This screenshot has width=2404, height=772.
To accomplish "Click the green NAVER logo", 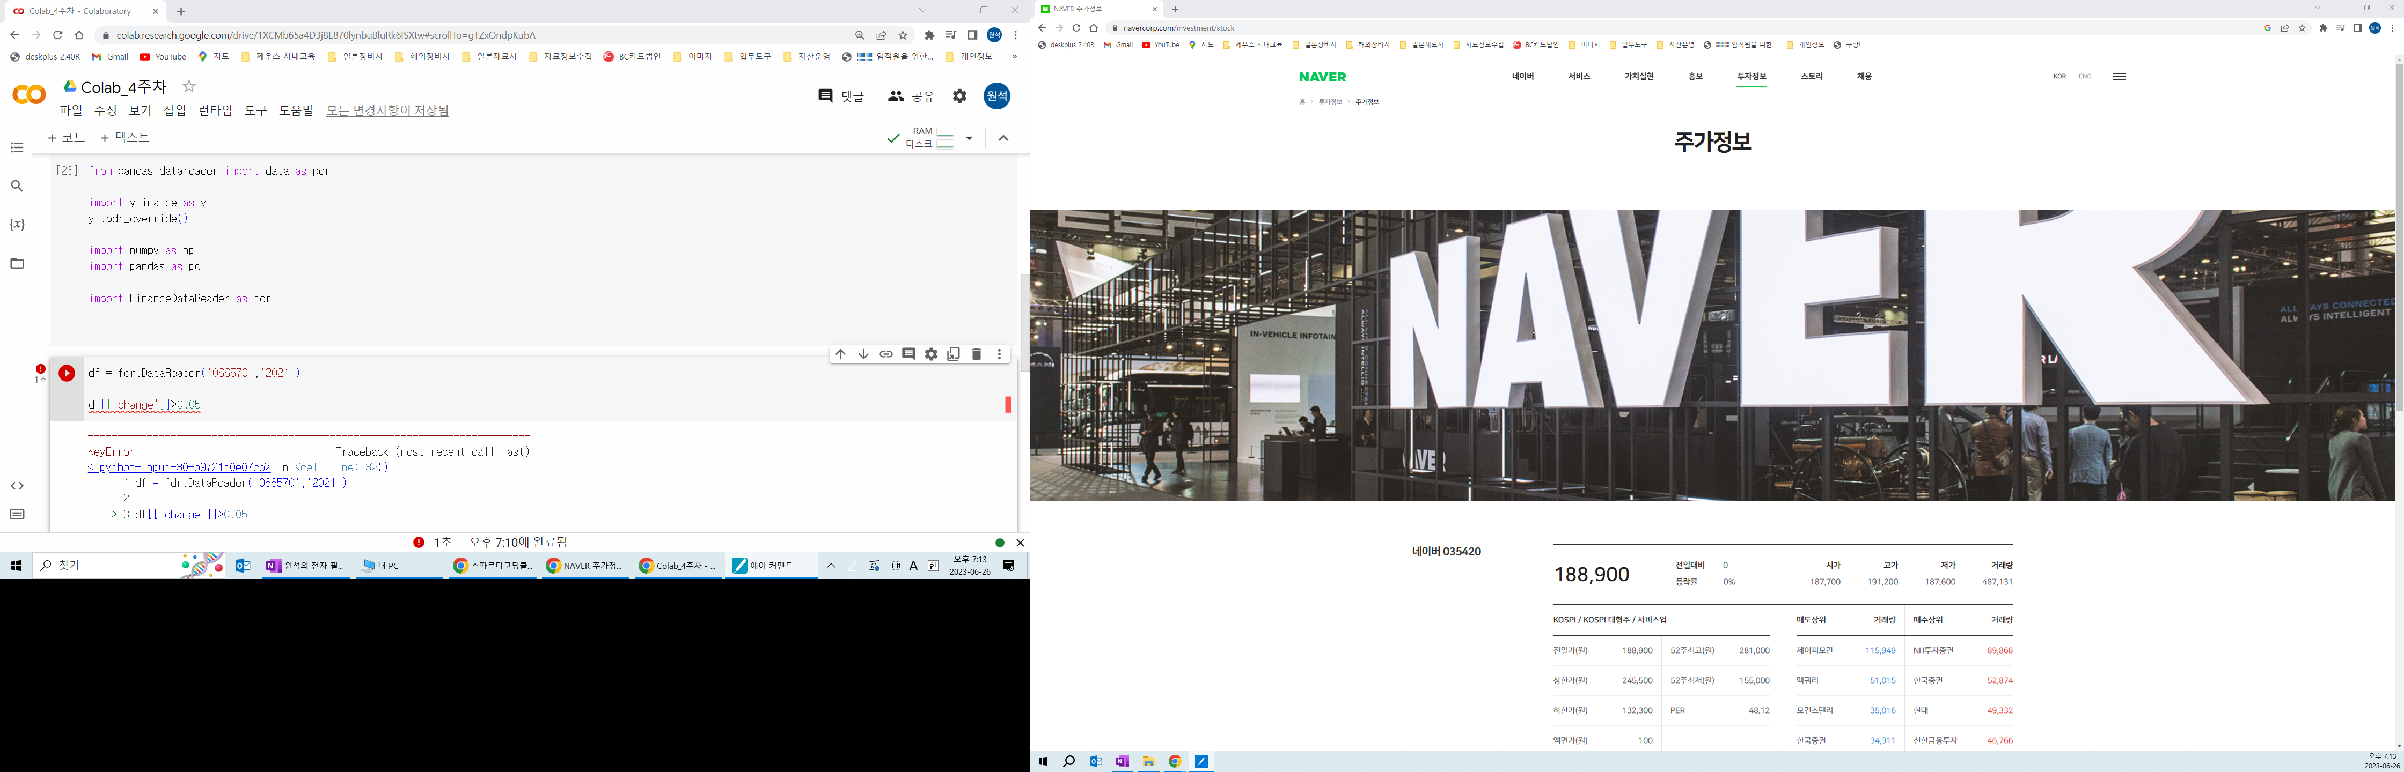I will 1322,77.
